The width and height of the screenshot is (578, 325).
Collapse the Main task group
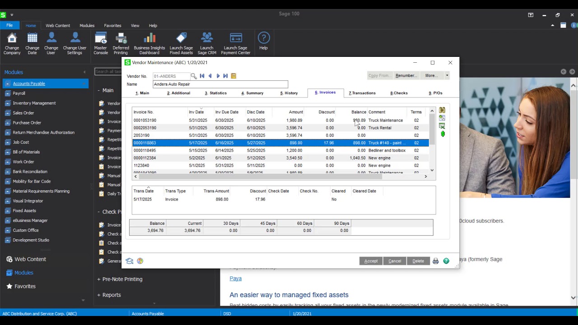tap(99, 90)
